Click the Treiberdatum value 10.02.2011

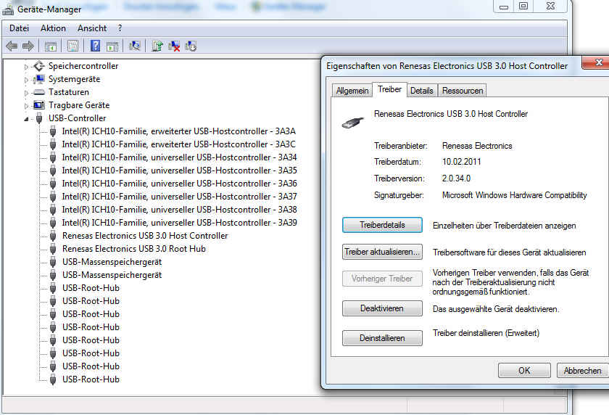(x=461, y=162)
